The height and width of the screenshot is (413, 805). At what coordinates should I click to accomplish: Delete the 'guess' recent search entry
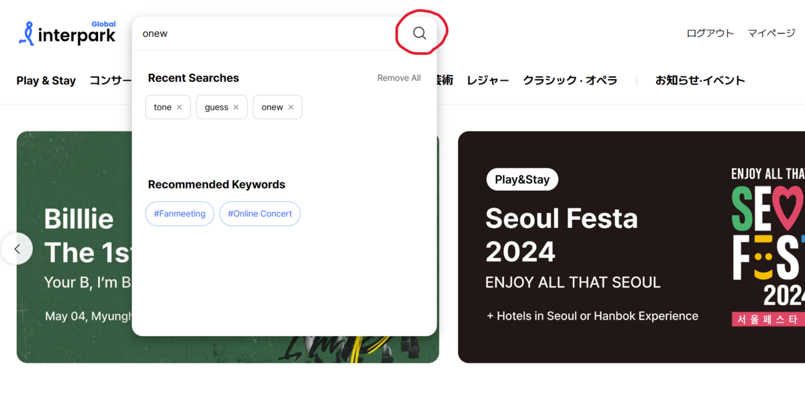click(236, 107)
